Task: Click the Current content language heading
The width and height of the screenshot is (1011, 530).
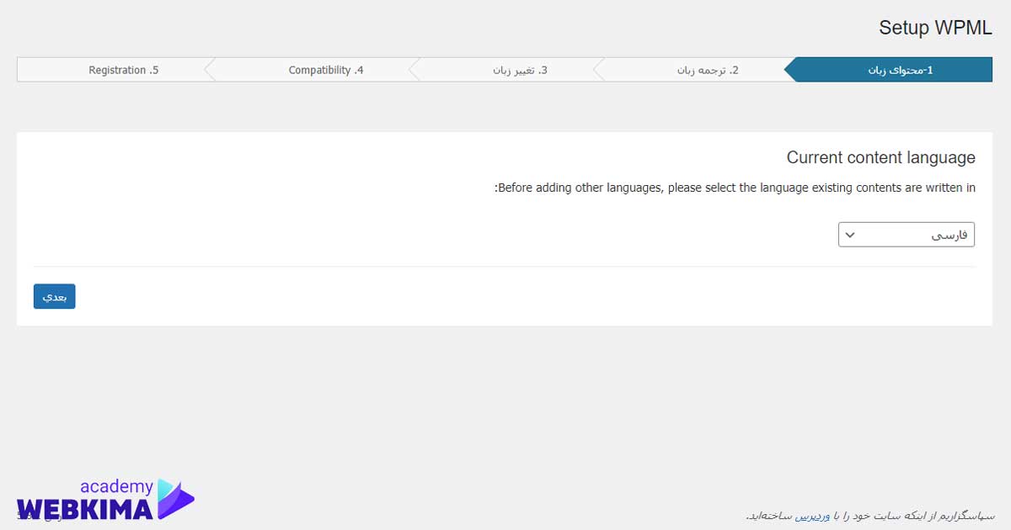Action: tap(881, 157)
